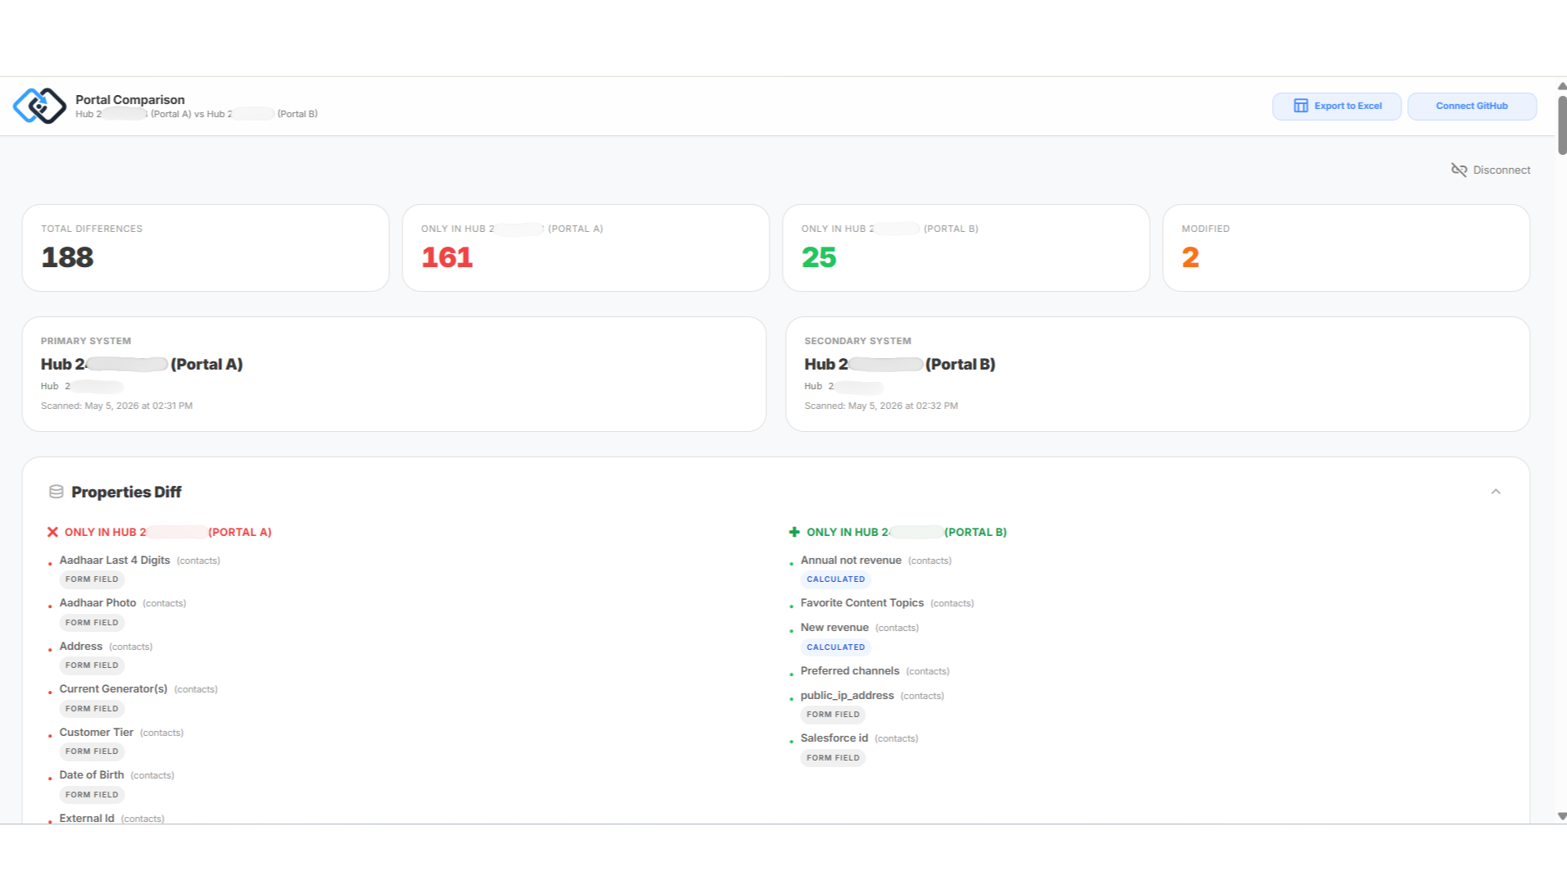Click the External Id property
The height and width of the screenshot is (881, 1567).
point(86,818)
